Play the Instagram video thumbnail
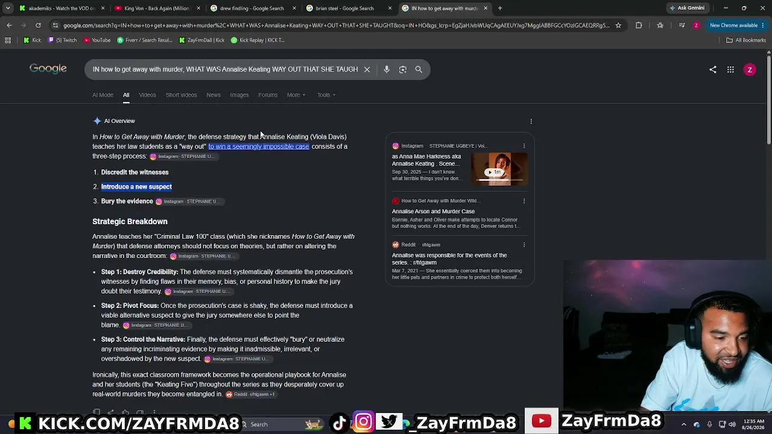 pos(499,168)
